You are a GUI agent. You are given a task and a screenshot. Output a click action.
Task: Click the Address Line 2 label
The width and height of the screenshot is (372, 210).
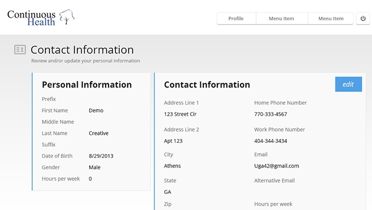point(181,129)
